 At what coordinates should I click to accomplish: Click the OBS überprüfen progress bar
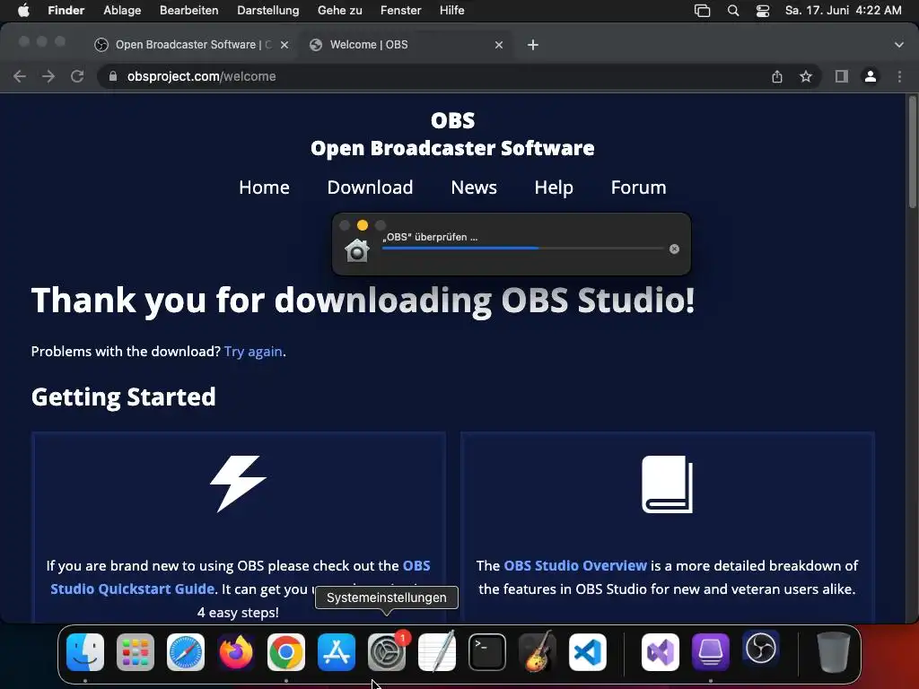pos(523,249)
